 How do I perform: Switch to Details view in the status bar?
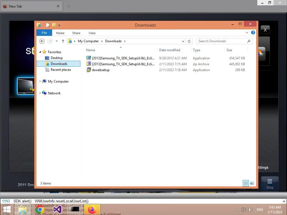coord(246,183)
